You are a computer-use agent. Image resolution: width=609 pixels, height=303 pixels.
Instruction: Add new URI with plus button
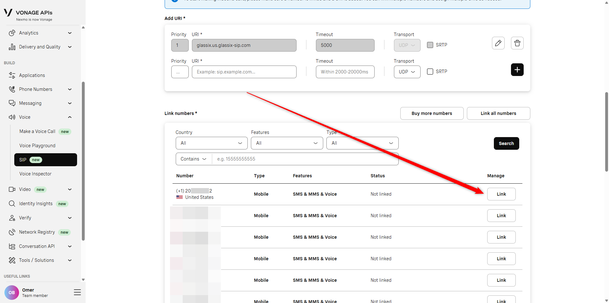click(517, 70)
